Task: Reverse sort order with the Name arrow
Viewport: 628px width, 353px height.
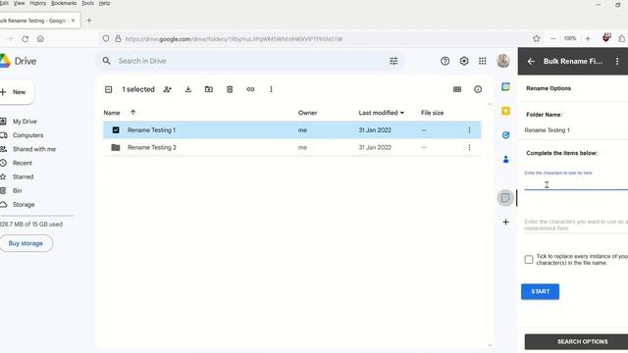Action: pos(133,113)
